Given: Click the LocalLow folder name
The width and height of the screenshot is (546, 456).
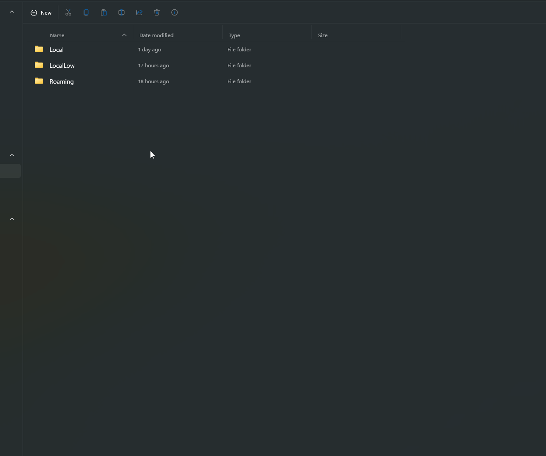Looking at the screenshot, I should click(62, 66).
